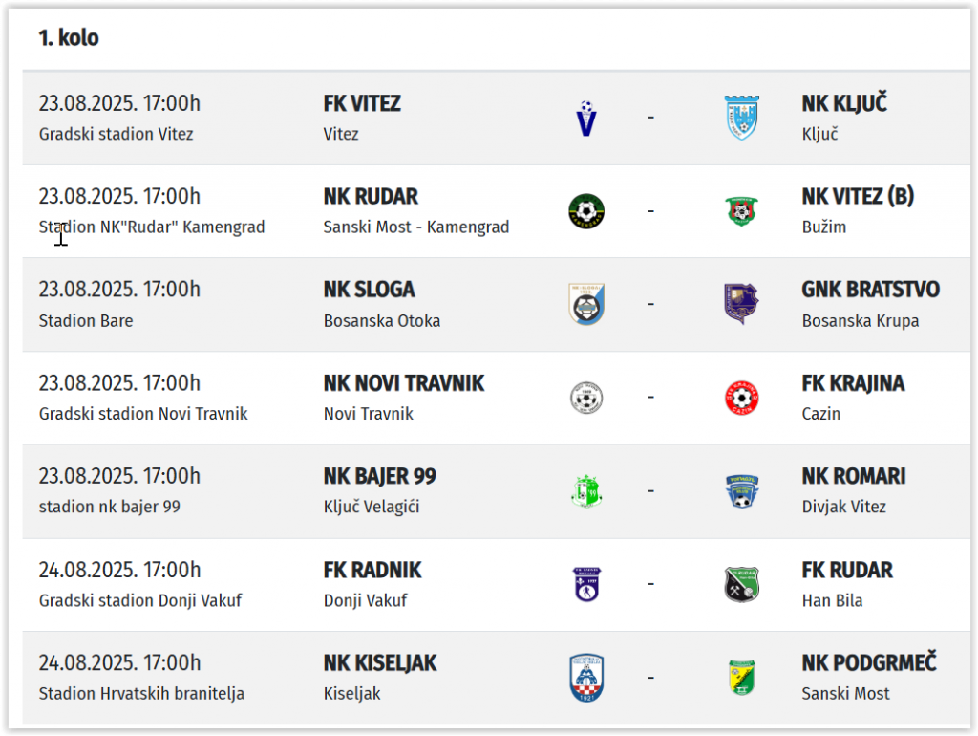The height and width of the screenshot is (736, 978).
Task: Click the NK Vitez (B) Bužim crest
Action: tap(741, 210)
